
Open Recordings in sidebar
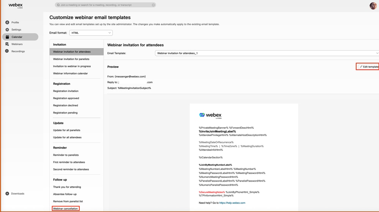(18, 51)
